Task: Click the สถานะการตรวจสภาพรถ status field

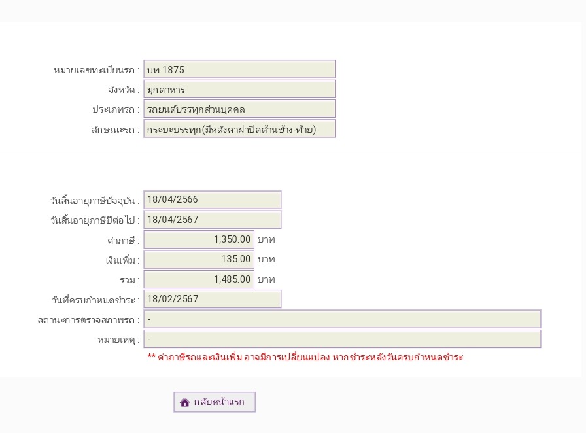Action: 342,319
